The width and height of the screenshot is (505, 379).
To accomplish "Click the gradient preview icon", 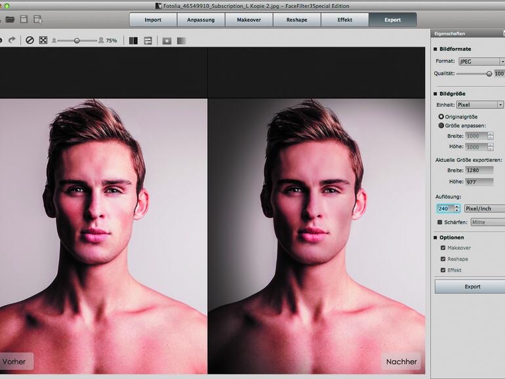I will [x=181, y=41].
